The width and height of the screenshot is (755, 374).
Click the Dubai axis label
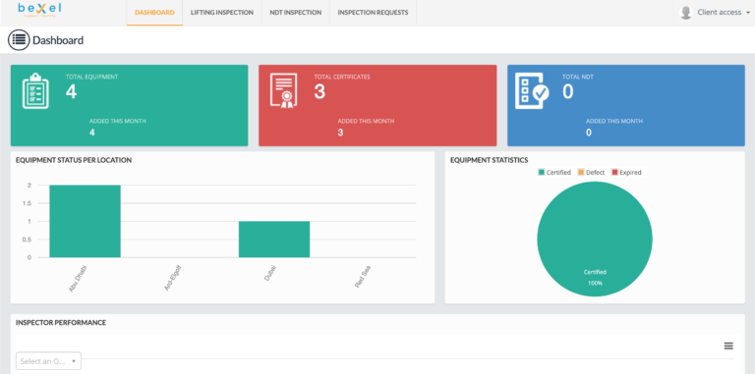point(270,273)
